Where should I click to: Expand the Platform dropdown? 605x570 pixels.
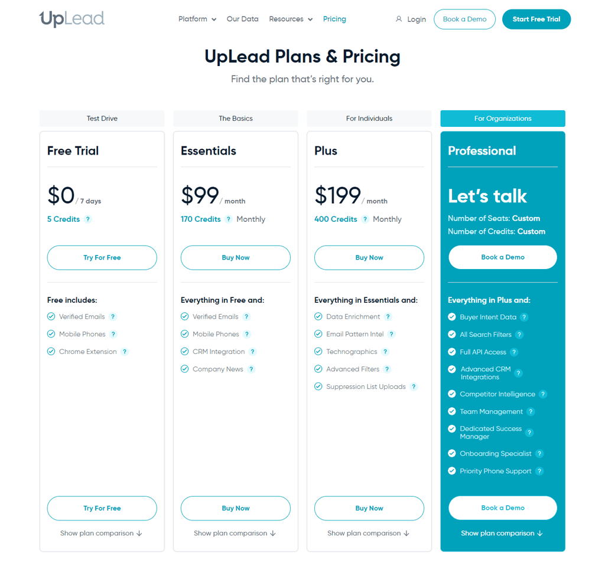pos(197,19)
